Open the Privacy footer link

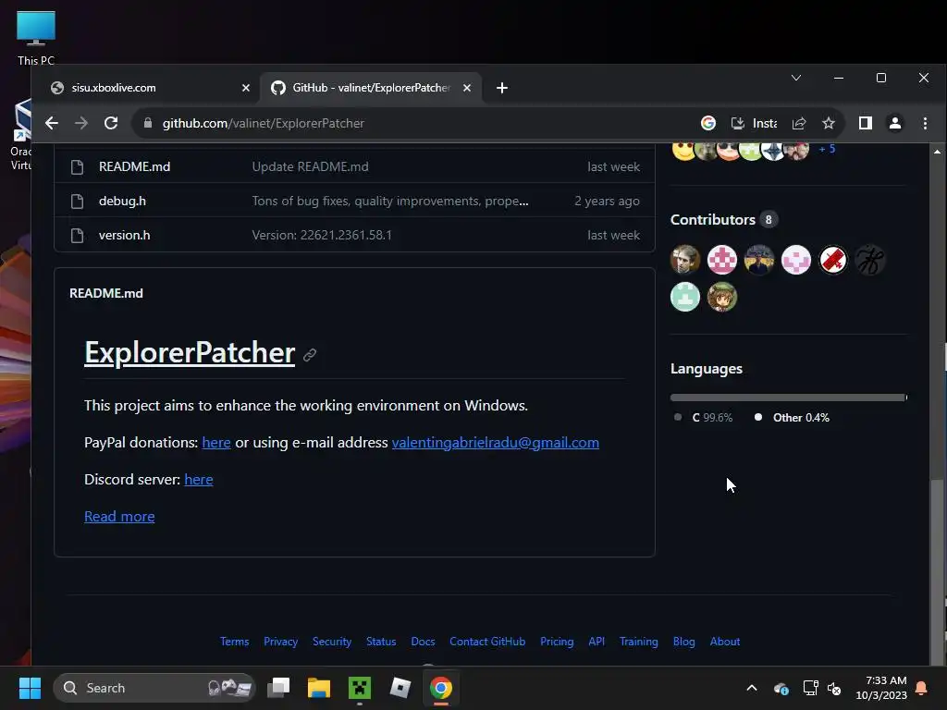pos(281,642)
